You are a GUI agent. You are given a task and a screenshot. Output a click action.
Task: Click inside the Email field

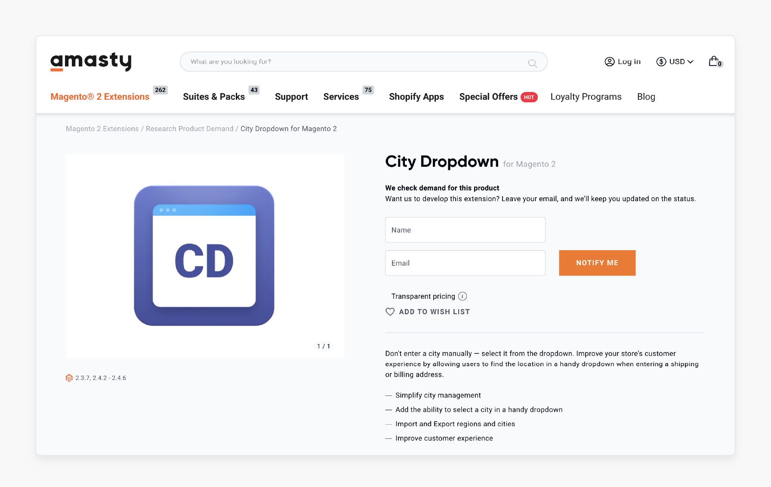[x=465, y=263]
